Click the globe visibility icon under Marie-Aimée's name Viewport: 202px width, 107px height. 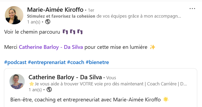(48, 22)
